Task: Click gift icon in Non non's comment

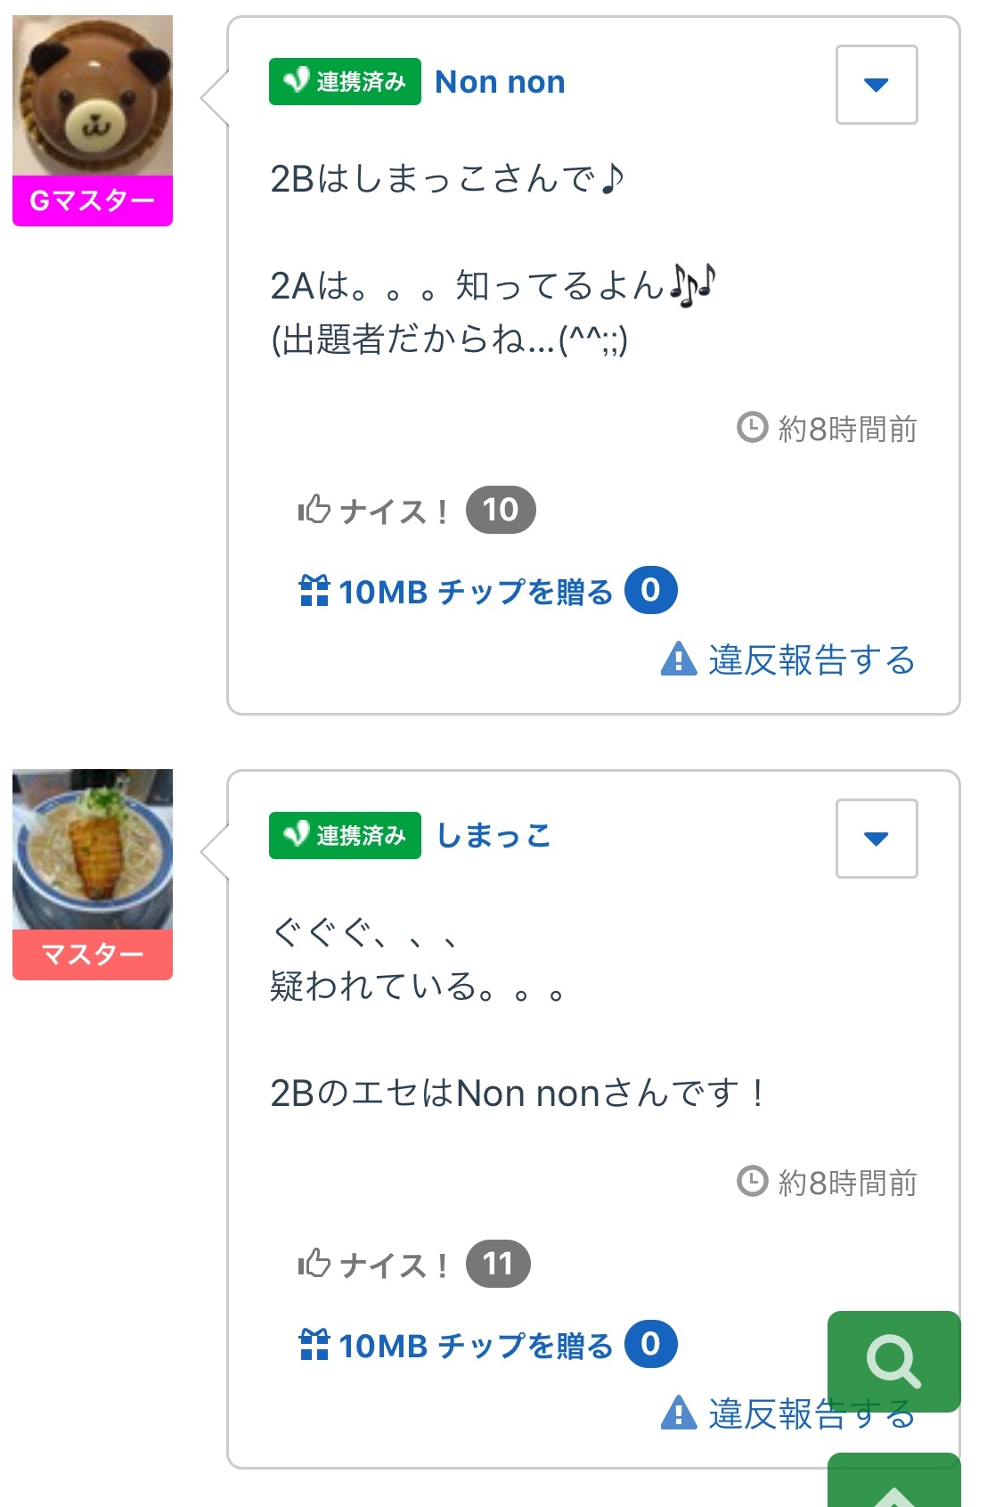Action: pyautogui.click(x=314, y=591)
